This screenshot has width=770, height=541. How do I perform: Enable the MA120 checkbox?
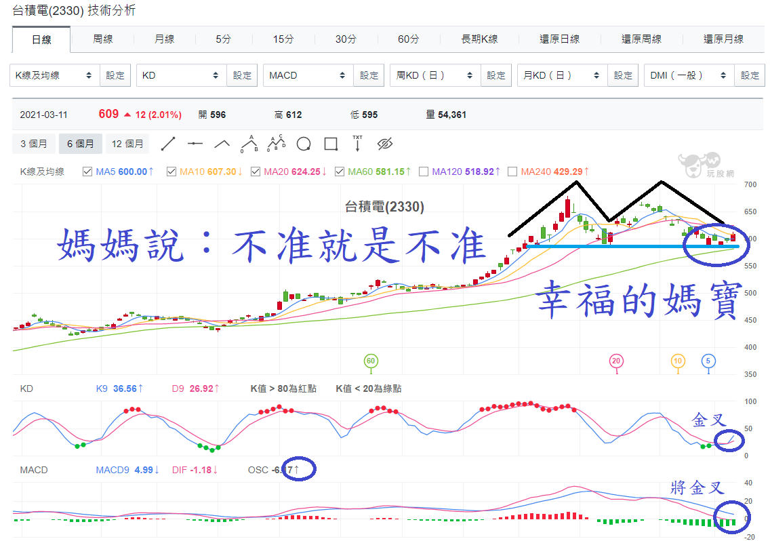click(x=424, y=172)
